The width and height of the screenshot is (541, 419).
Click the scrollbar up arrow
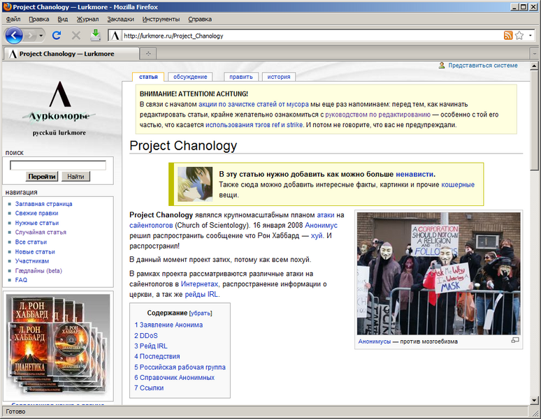tap(534, 66)
